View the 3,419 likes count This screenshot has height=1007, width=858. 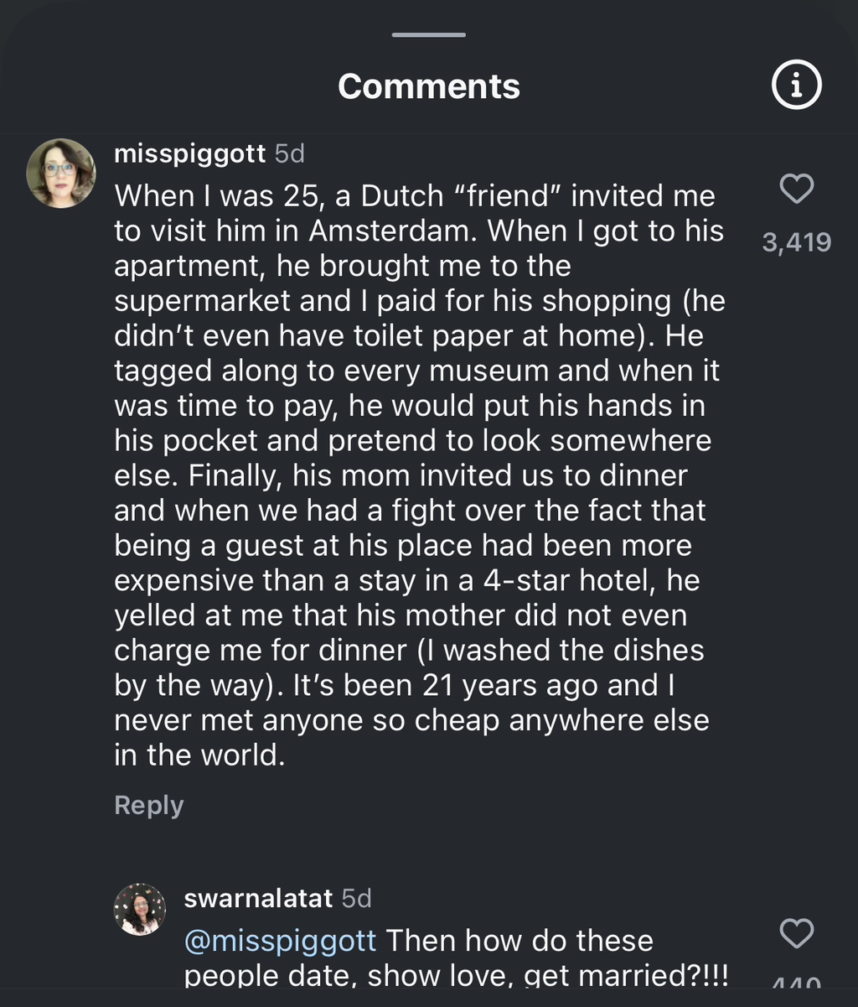click(796, 242)
